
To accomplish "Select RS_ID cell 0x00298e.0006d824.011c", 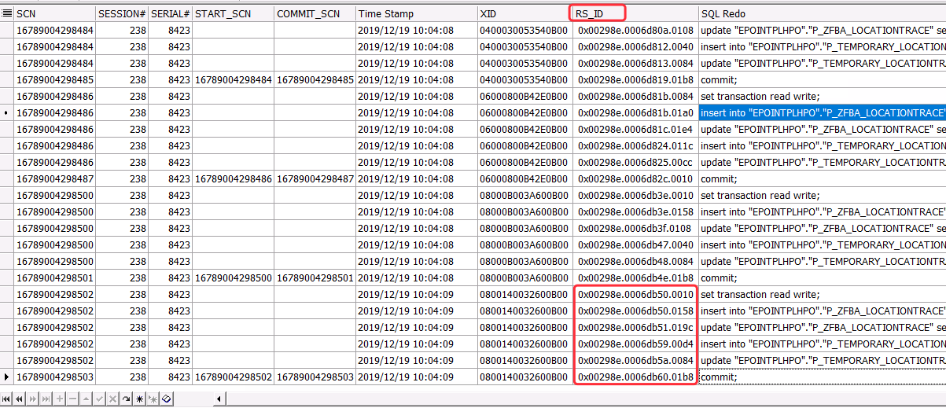I will click(635, 145).
